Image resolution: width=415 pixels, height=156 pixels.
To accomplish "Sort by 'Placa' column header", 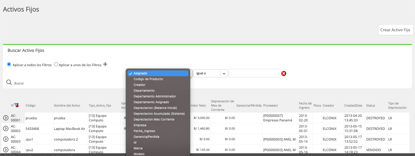I will click(317, 106).
